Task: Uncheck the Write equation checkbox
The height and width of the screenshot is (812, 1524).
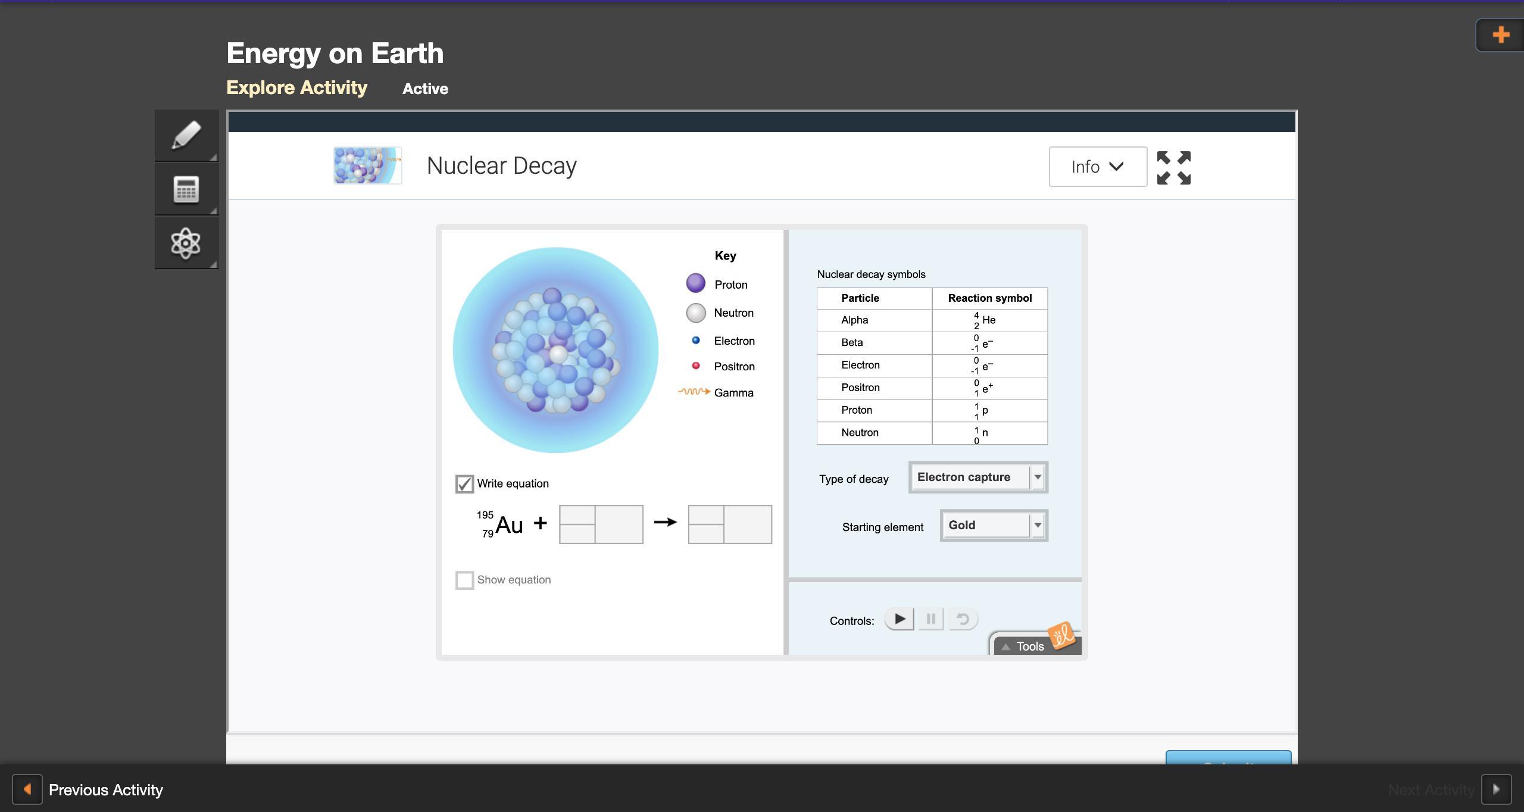Action: pyautogui.click(x=464, y=483)
